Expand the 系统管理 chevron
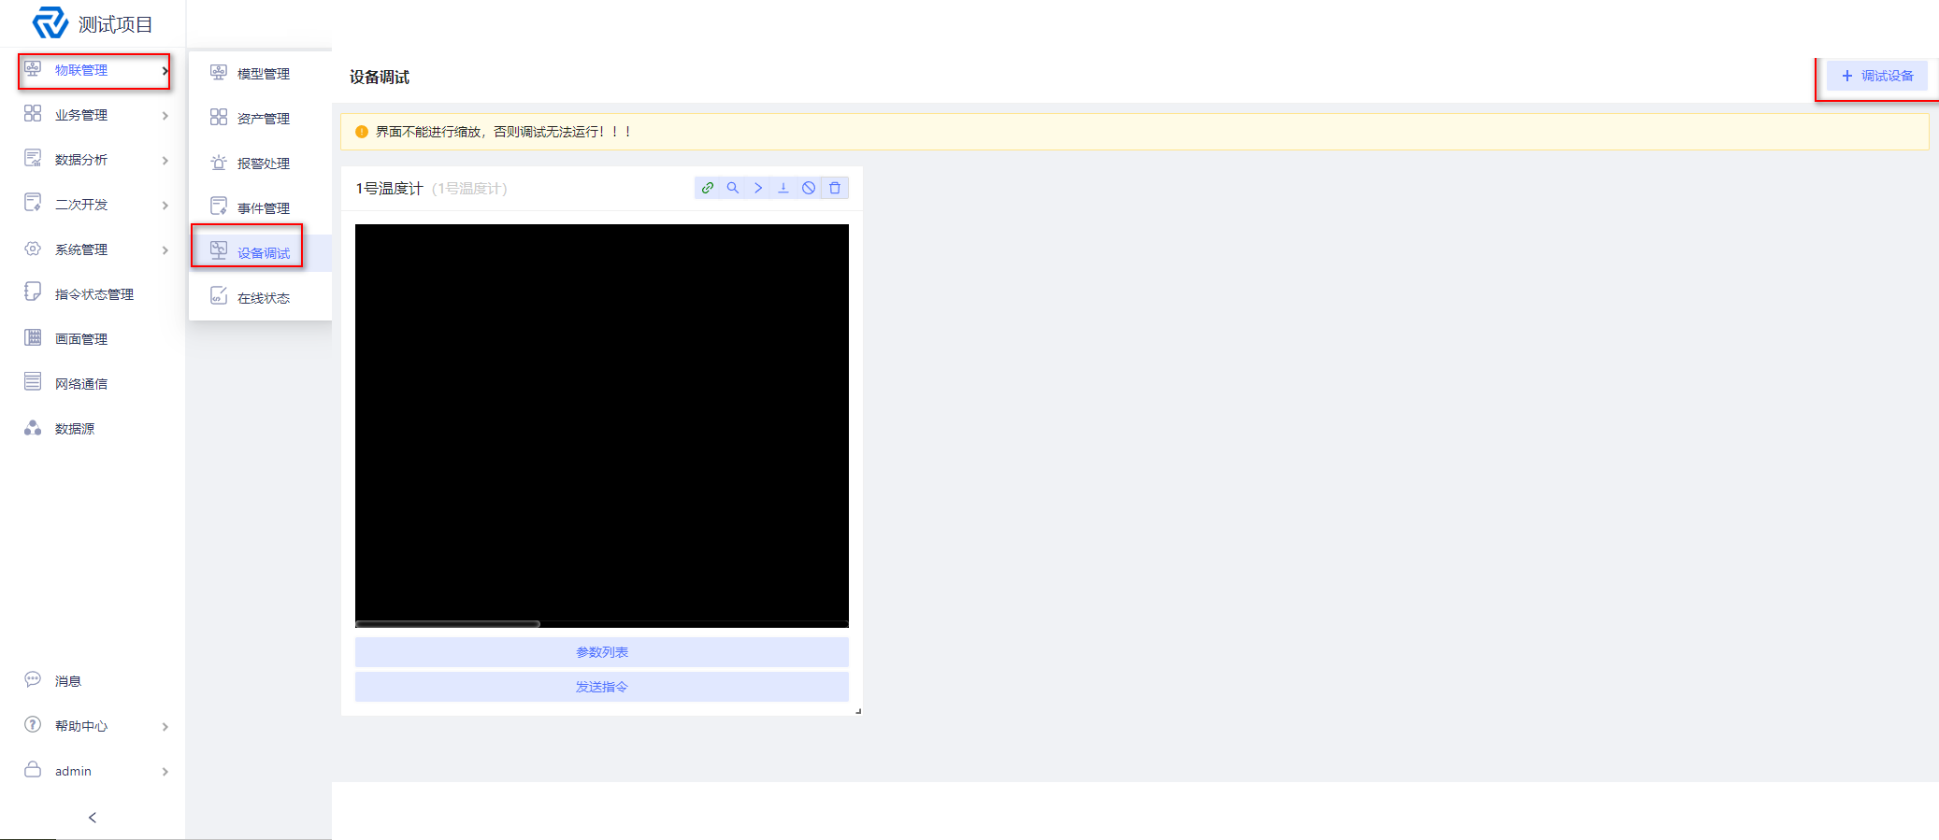 [x=165, y=250]
